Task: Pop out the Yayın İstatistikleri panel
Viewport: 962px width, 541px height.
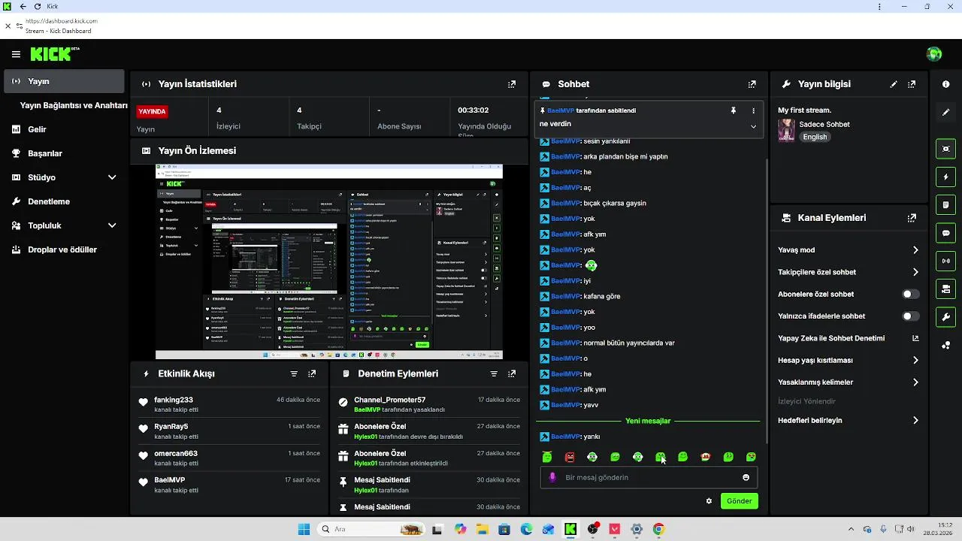Action: [512, 84]
